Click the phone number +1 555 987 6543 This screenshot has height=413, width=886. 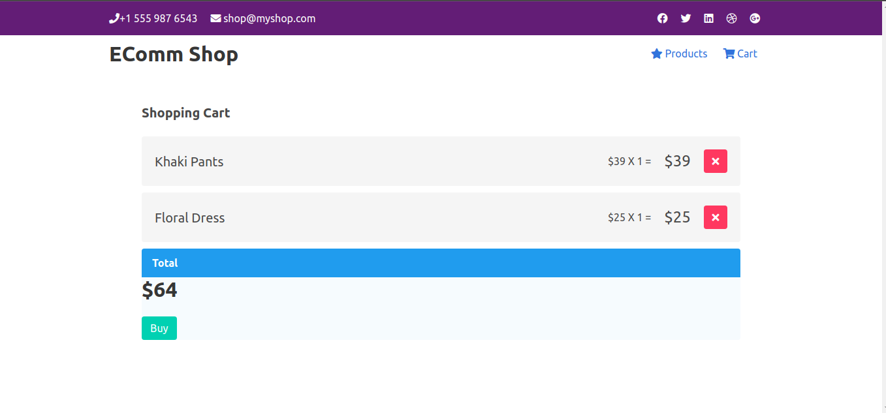tap(159, 18)
